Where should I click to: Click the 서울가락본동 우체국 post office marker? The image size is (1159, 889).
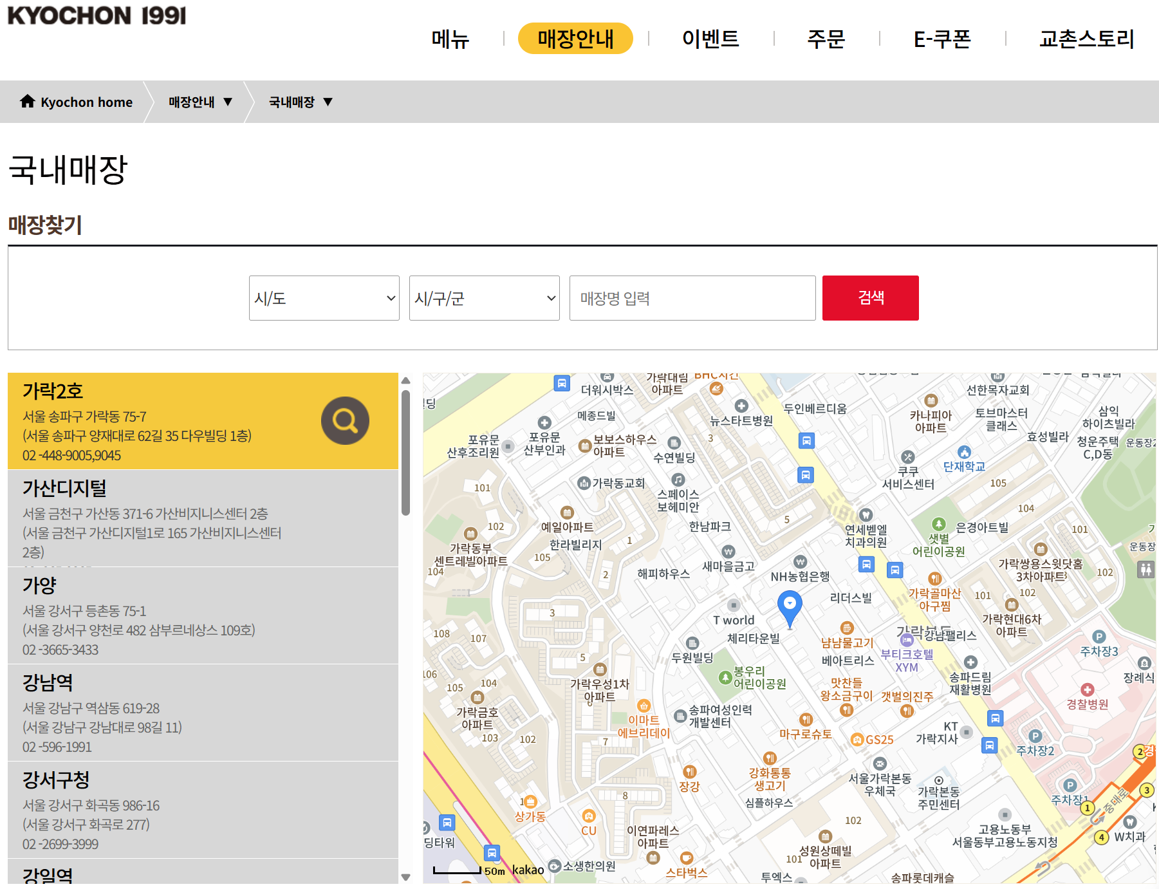click(880, 763)
